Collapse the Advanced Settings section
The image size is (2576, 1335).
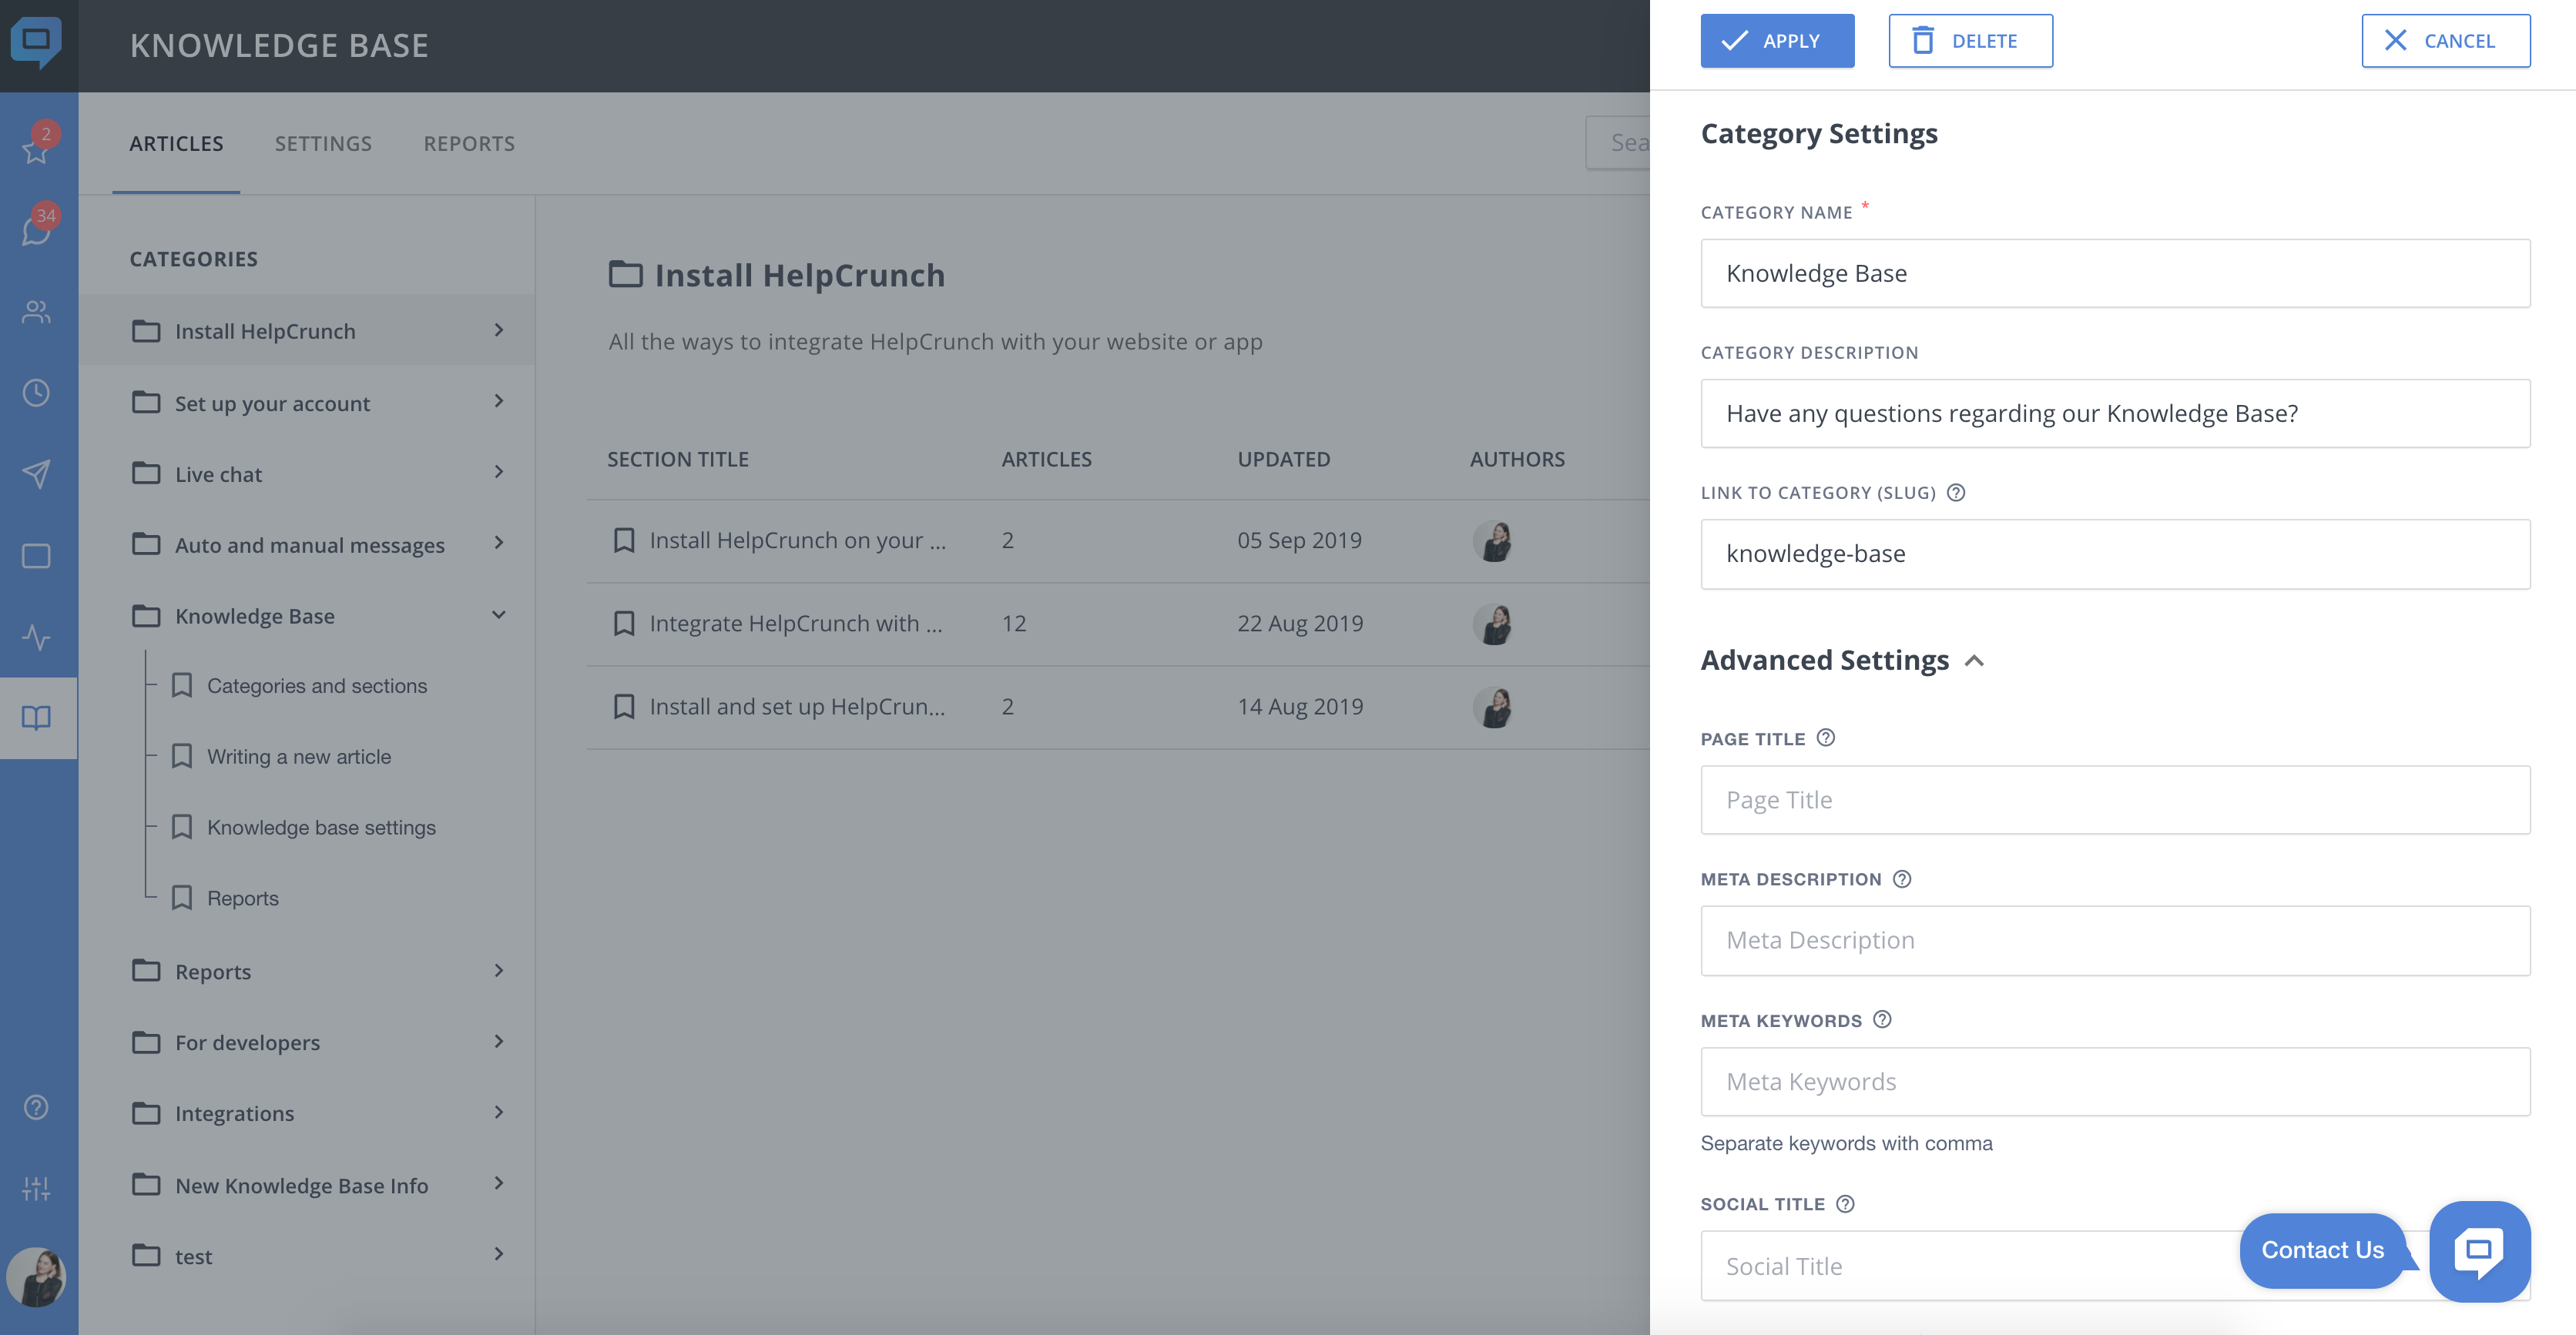coord(1974,661)
